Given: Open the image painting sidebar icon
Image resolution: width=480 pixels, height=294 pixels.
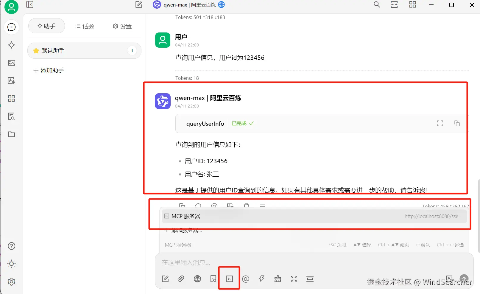Looking at the screenshot, I should tap(11, 63).
